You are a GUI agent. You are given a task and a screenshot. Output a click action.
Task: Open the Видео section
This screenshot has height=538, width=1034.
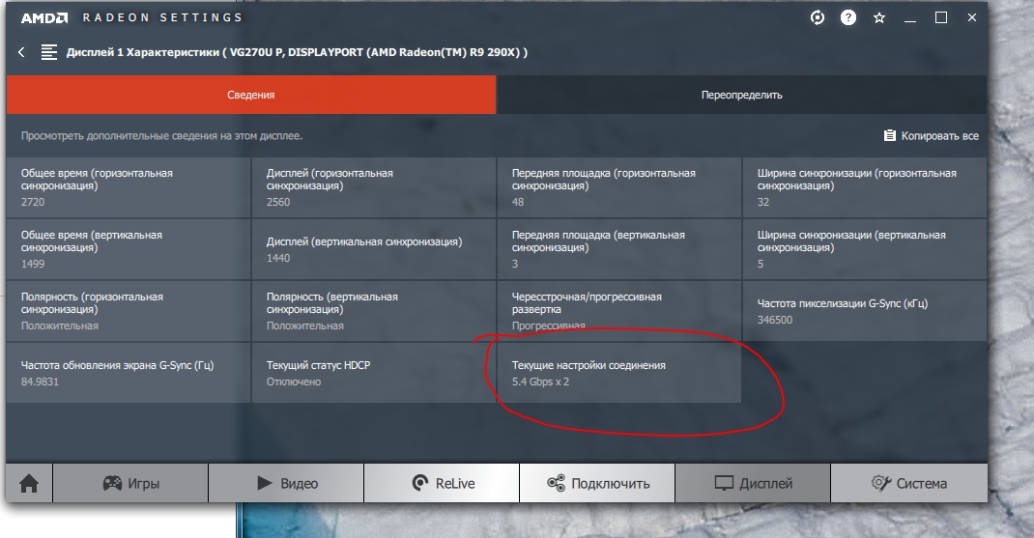point(286,483)
